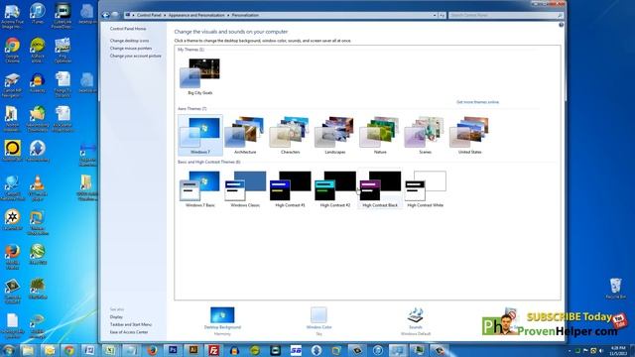Open Window Color settings
This screenshot has height=357, width=635.
(x=318, y=321)
